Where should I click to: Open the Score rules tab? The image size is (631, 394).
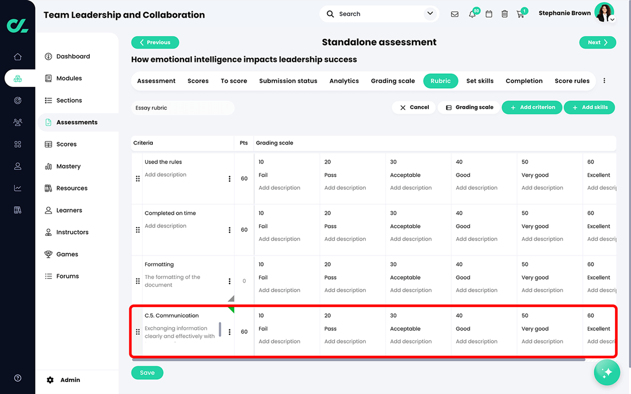[572, 81]
